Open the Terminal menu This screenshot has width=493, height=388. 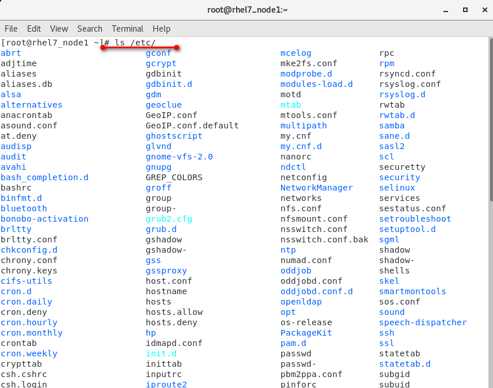[x=127, y=29]
